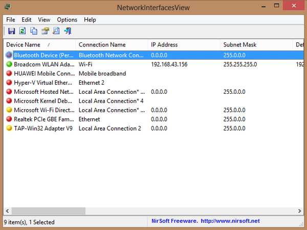Click the red status icon for Hyper-V Virtual Ethernet

pyautogui.click(x=9, y=83)
